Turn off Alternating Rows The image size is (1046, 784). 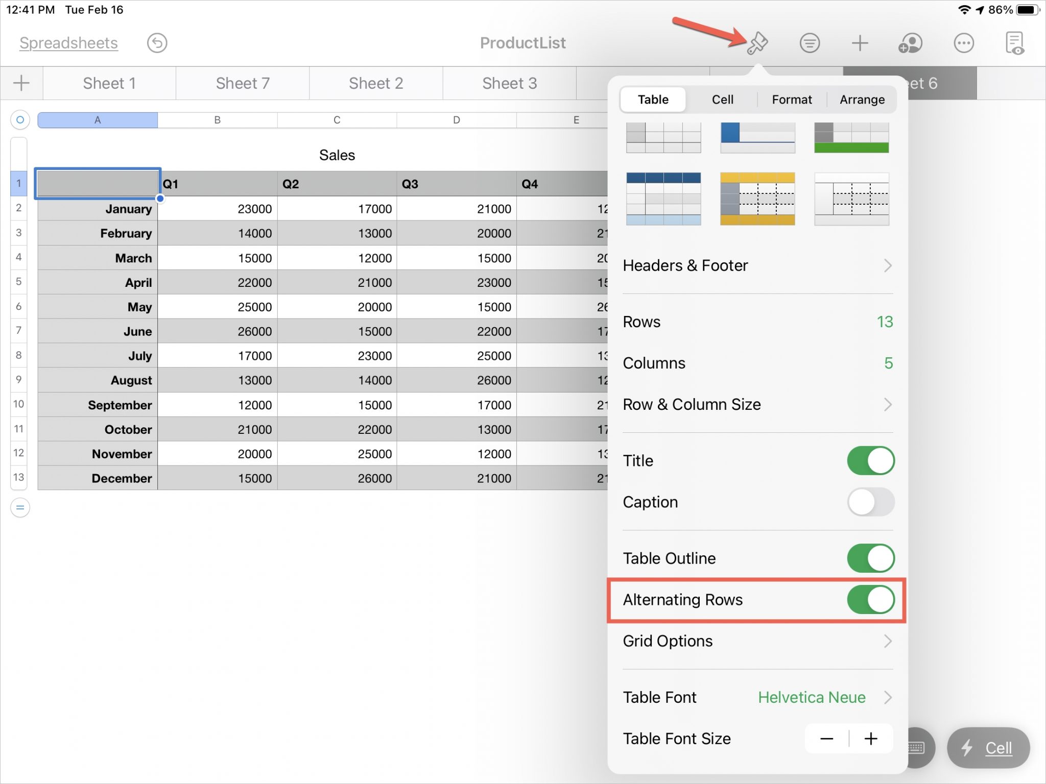tap(870, 600)
